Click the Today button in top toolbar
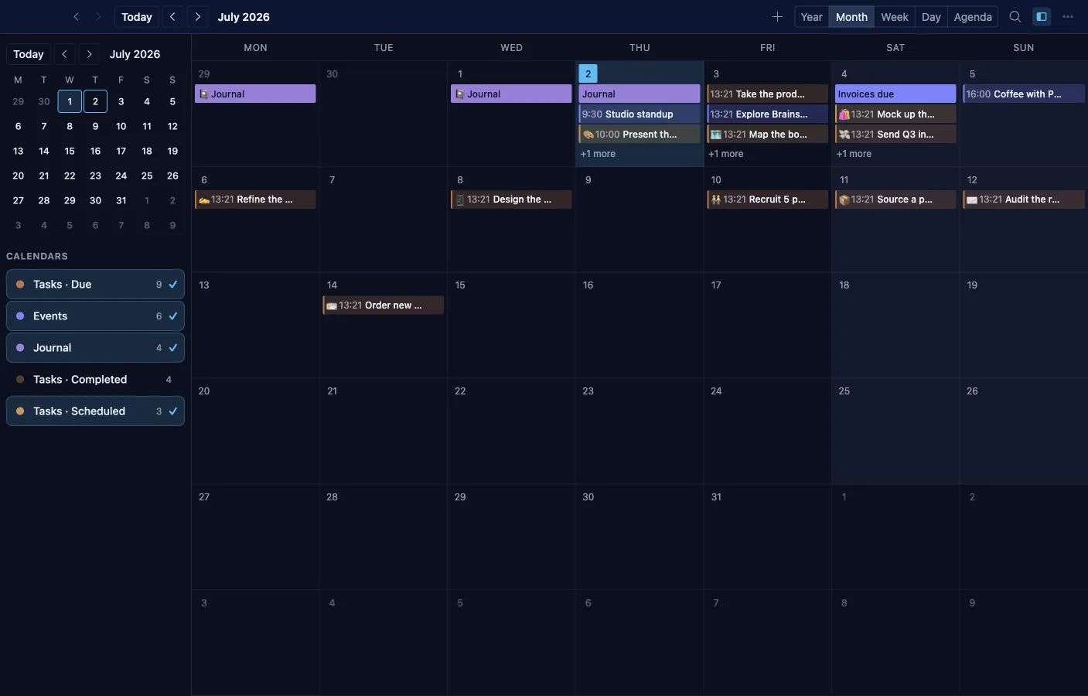1088x696 pixels. point(137,16)
